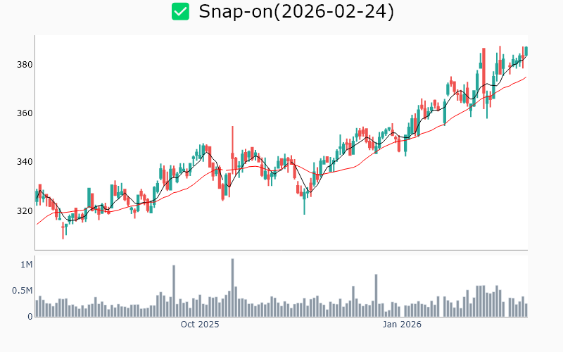Click the 380 price axis label

tap(25, 65)
